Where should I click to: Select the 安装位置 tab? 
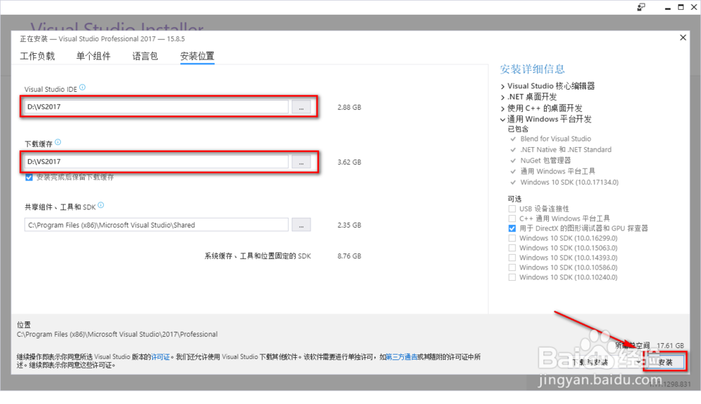[197, 56]
